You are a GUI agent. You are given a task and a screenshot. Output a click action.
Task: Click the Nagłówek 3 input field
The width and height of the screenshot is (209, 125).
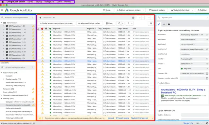194,44
